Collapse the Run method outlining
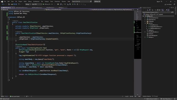 pos(8,52)
